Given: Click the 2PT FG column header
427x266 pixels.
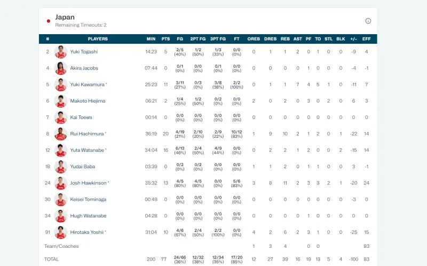Looking at the screenshot, I should [x=198, y=39].
